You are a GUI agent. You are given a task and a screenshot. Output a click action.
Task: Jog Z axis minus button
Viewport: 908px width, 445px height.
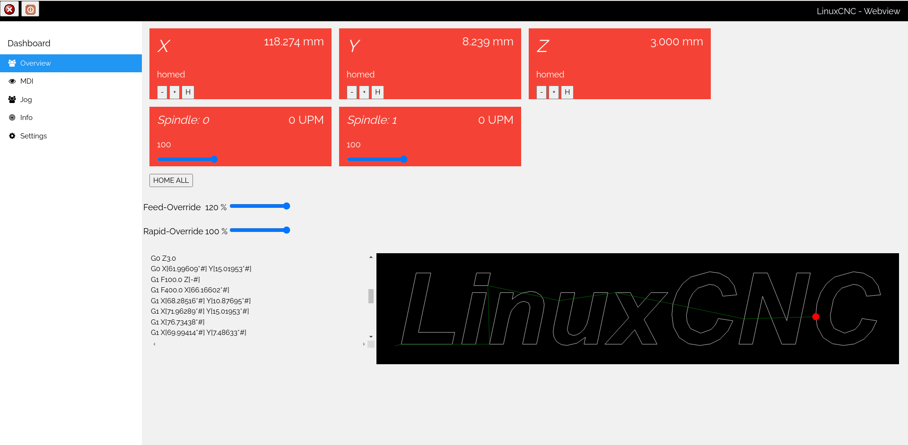541,92
